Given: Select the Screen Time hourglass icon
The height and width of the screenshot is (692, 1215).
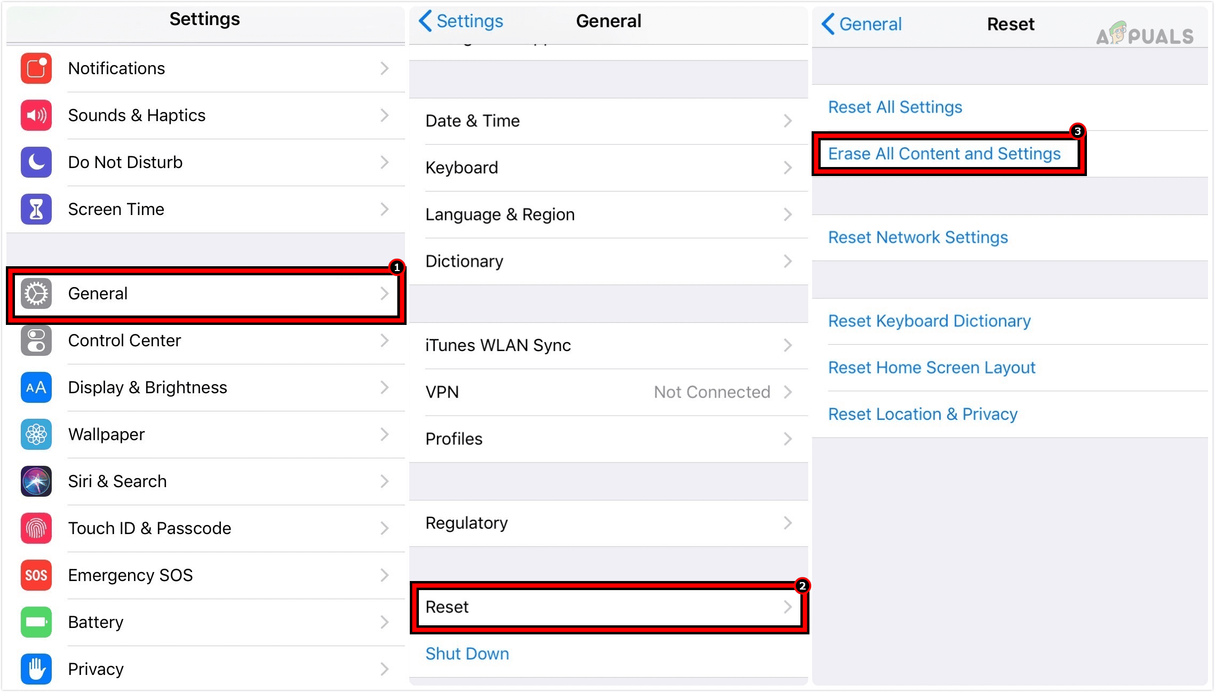Looking at the screenshot, I should coord(35,209).
